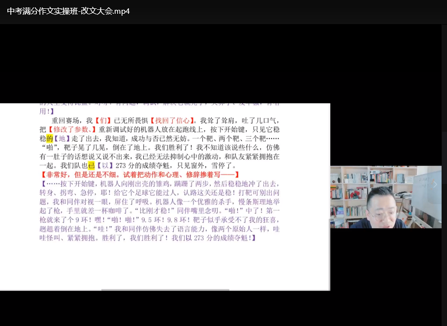Click the line starting 有一肚子的话想说
The height and width of the screenshot is (326, 447).
(160, 156)
